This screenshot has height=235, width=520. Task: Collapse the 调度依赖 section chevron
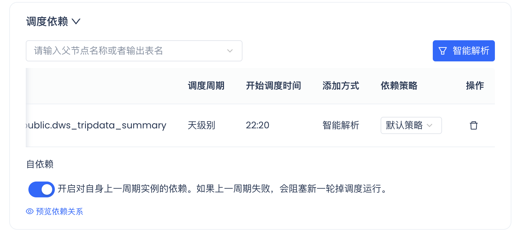[76, 22]
